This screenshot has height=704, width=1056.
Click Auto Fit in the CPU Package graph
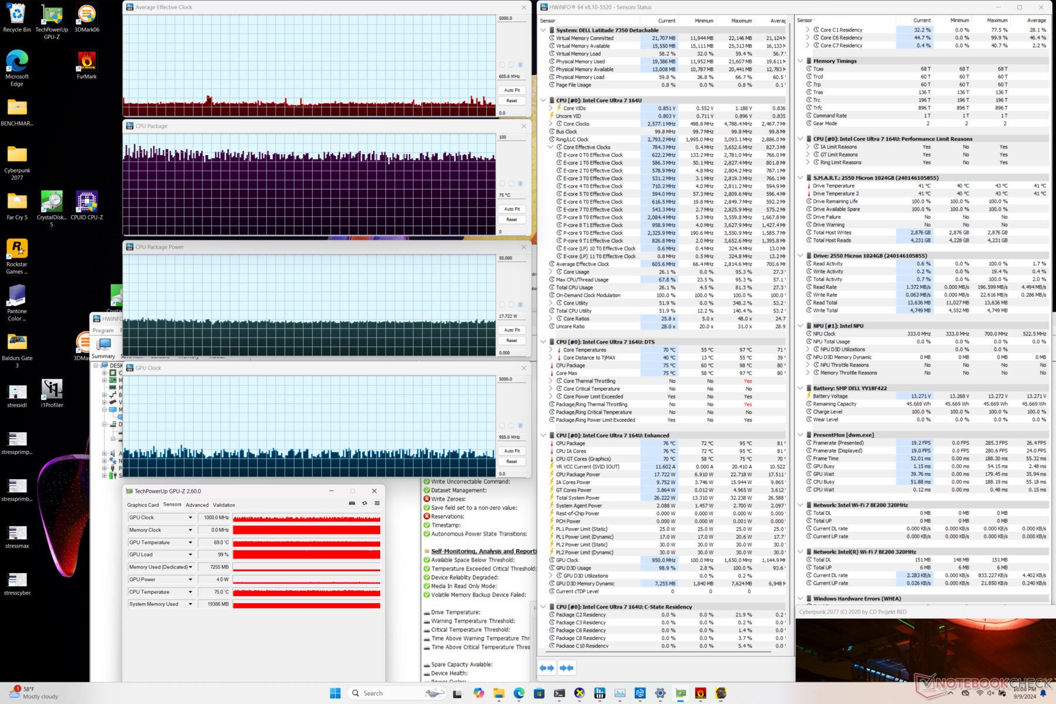click(x=512, y=209)
